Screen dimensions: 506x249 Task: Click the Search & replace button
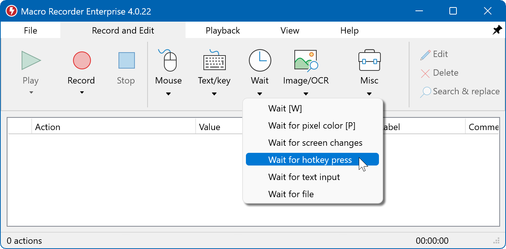(x=460, y=92)
